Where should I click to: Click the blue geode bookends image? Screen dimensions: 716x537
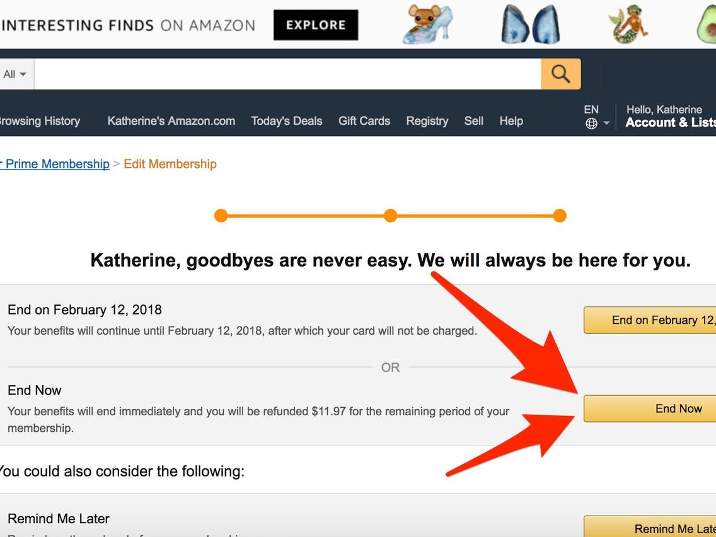(x=529, y=23)
